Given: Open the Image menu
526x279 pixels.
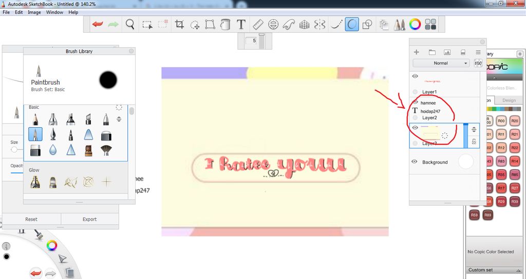Looking at the screenshot, I should 34,12.
